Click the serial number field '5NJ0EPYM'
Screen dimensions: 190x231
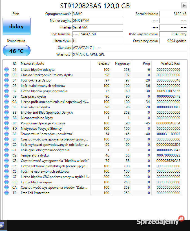coord(98,21)
